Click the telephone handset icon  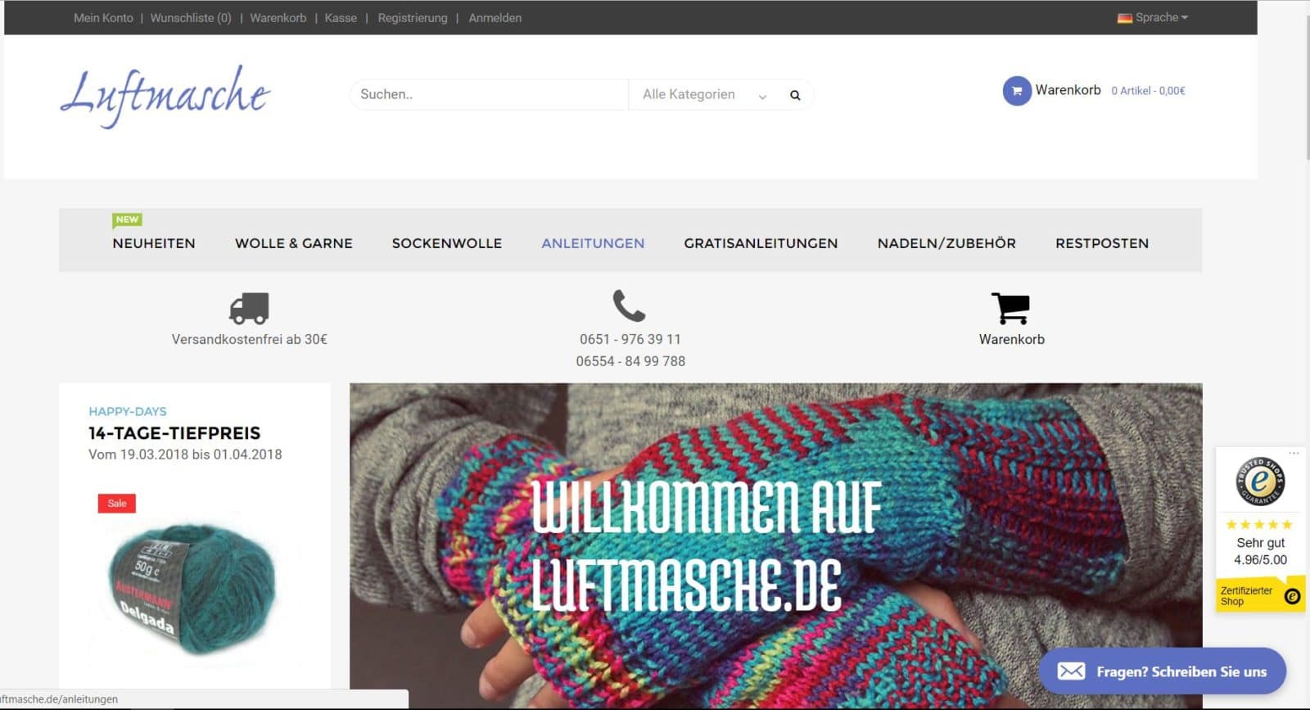(629, 305)
